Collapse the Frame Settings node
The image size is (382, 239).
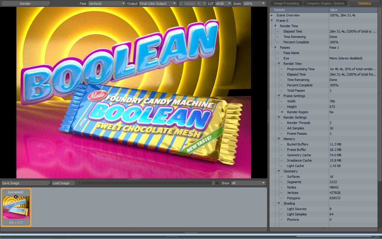pyautogui.click(x=279, y=96)
